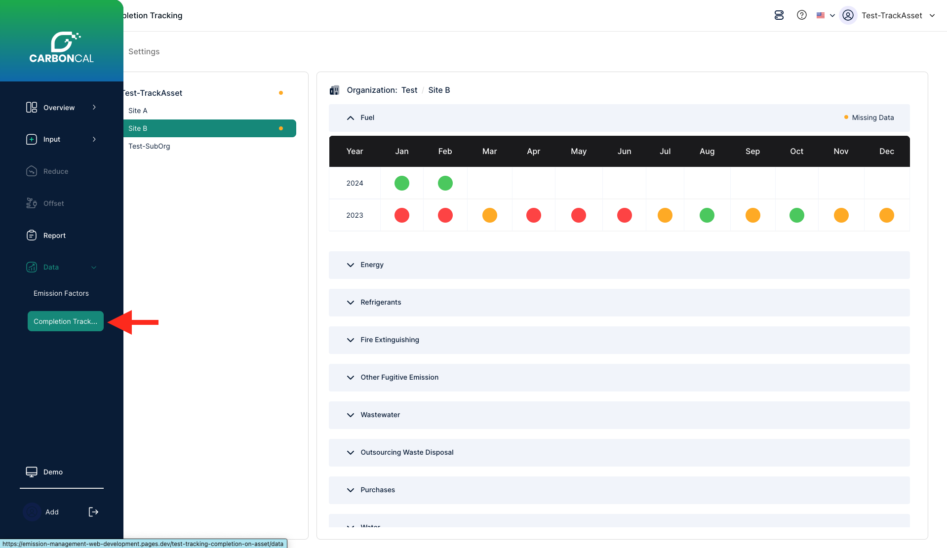Click the user profile avatar icon
Viewport: 947px width, 548px height.
[x=848, y=15]
